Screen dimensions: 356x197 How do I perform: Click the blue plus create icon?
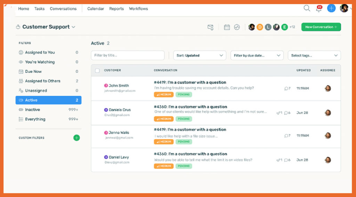[331, 8]
